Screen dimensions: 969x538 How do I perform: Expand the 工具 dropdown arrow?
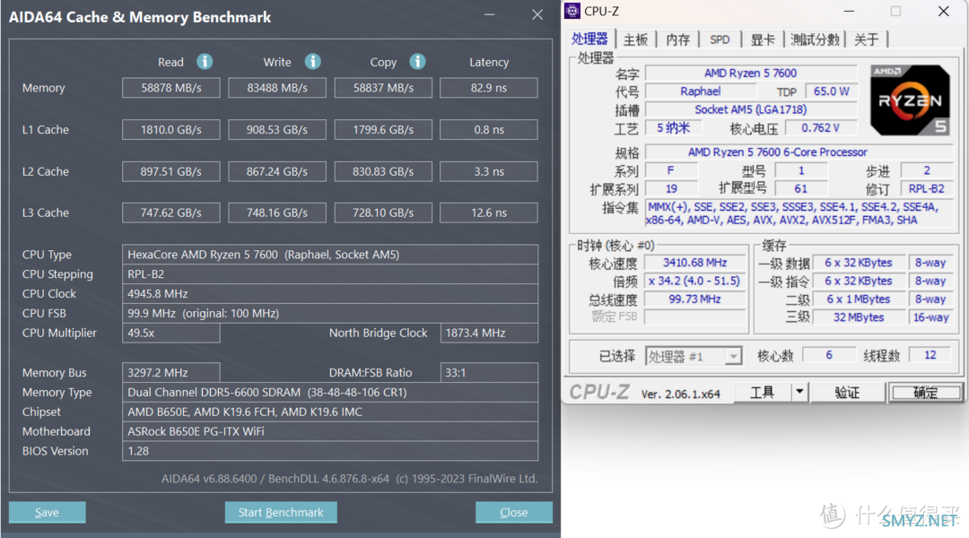[x=799, y=392]
